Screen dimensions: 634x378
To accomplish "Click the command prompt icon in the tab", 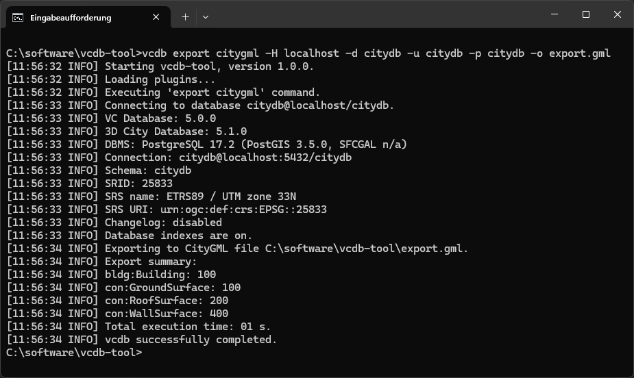I will click(18, 17).
